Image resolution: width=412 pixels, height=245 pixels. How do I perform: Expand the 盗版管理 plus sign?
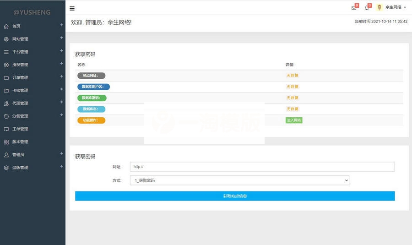pyautogui.click(x=61, y=167)
